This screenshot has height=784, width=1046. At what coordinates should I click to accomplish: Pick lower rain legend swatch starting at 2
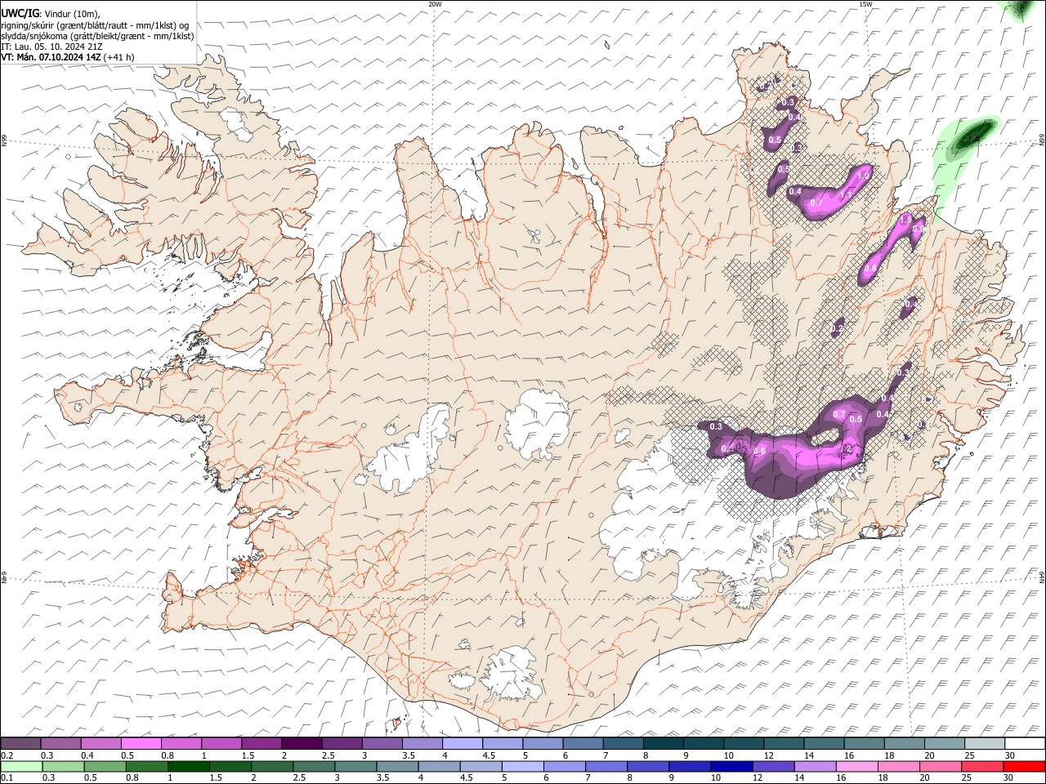[x=272, y=766]
